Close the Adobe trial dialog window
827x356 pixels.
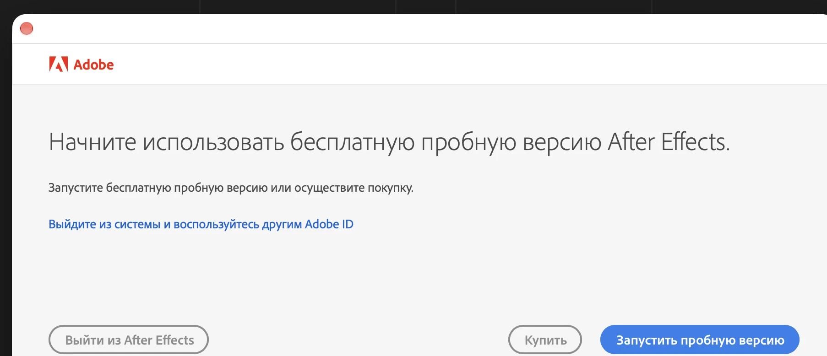27,28
